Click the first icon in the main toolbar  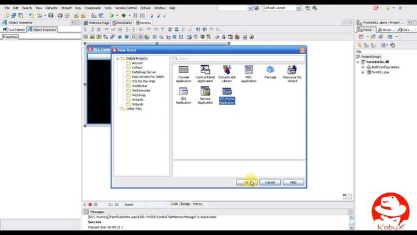point(7,16)
